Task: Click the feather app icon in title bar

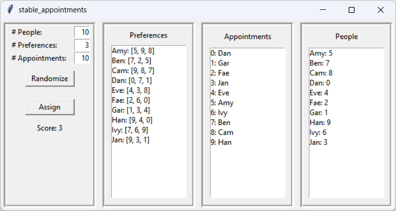Action: pyautogui.click(x=9, y=10)
